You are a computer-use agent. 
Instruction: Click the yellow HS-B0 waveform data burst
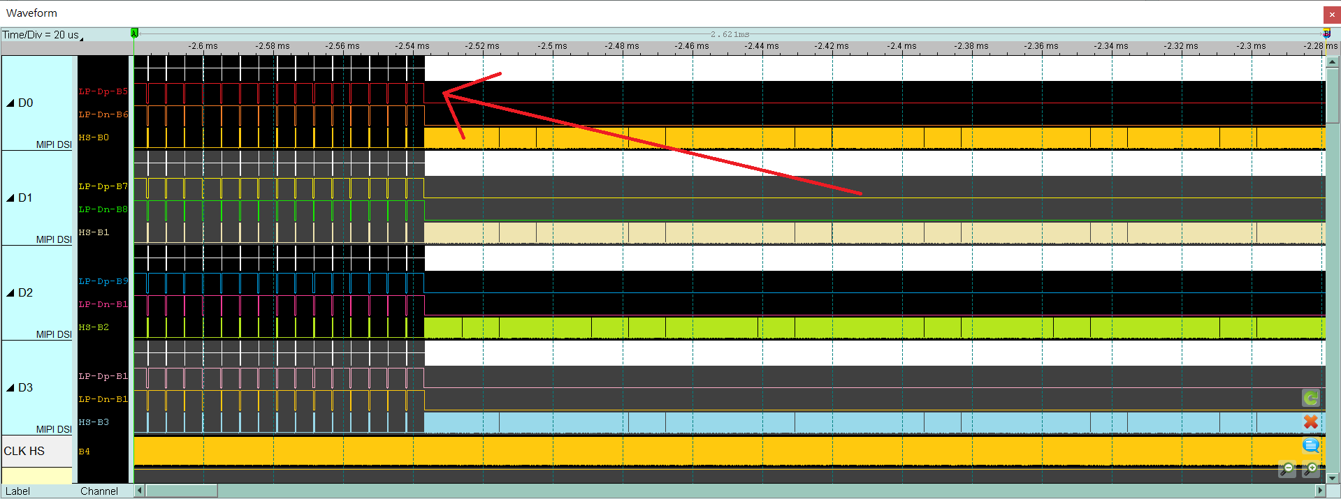pyautogui.click(x=874, y=138)
